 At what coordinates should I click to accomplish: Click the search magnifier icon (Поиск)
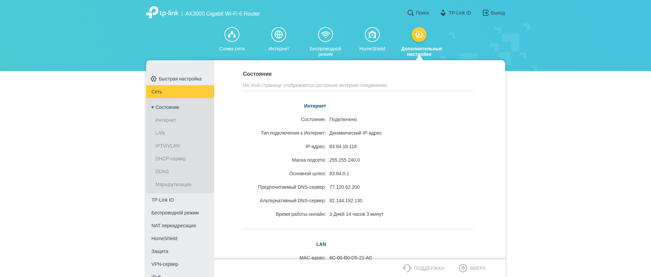410,13
